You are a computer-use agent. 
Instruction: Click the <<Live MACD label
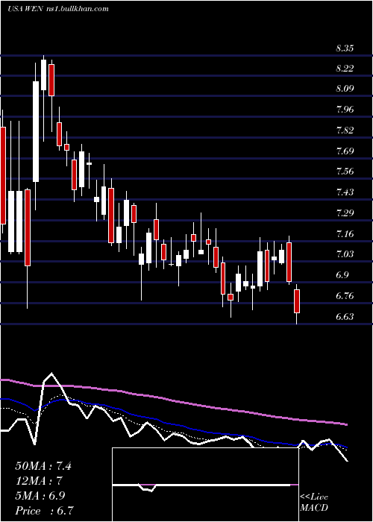click(314, 503)
